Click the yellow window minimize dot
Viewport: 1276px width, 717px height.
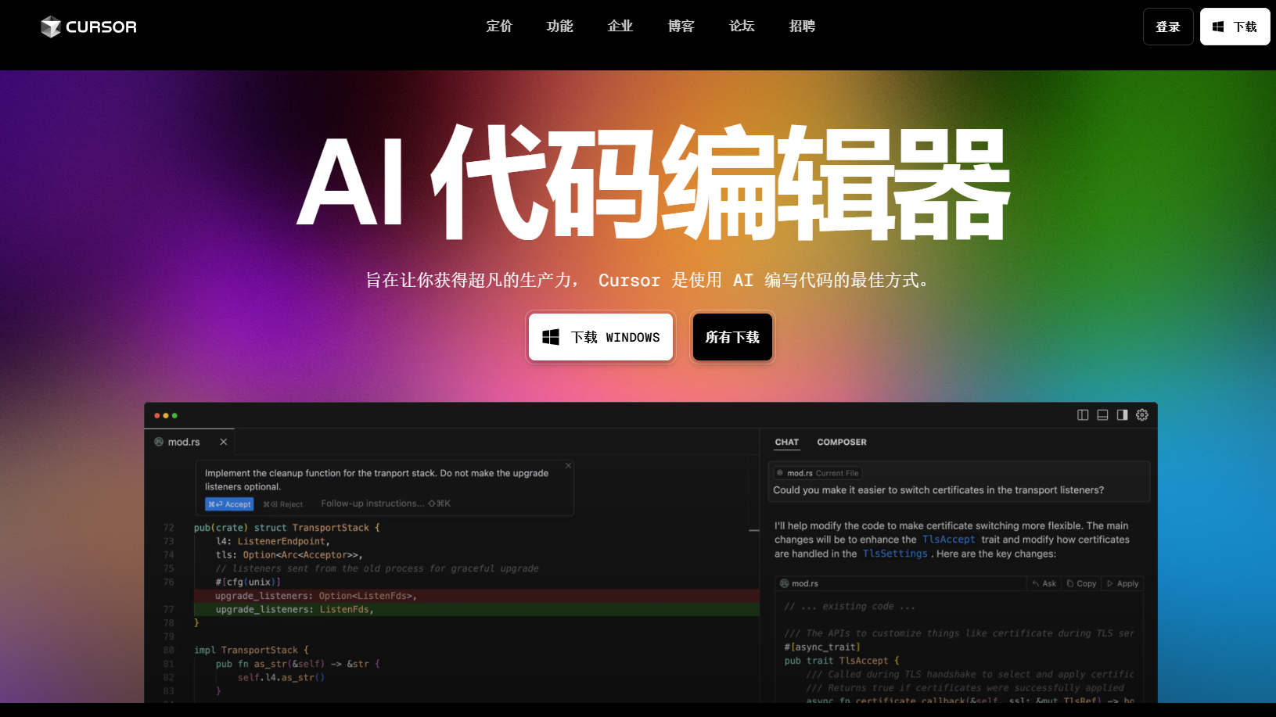click(x=166, y=415)
